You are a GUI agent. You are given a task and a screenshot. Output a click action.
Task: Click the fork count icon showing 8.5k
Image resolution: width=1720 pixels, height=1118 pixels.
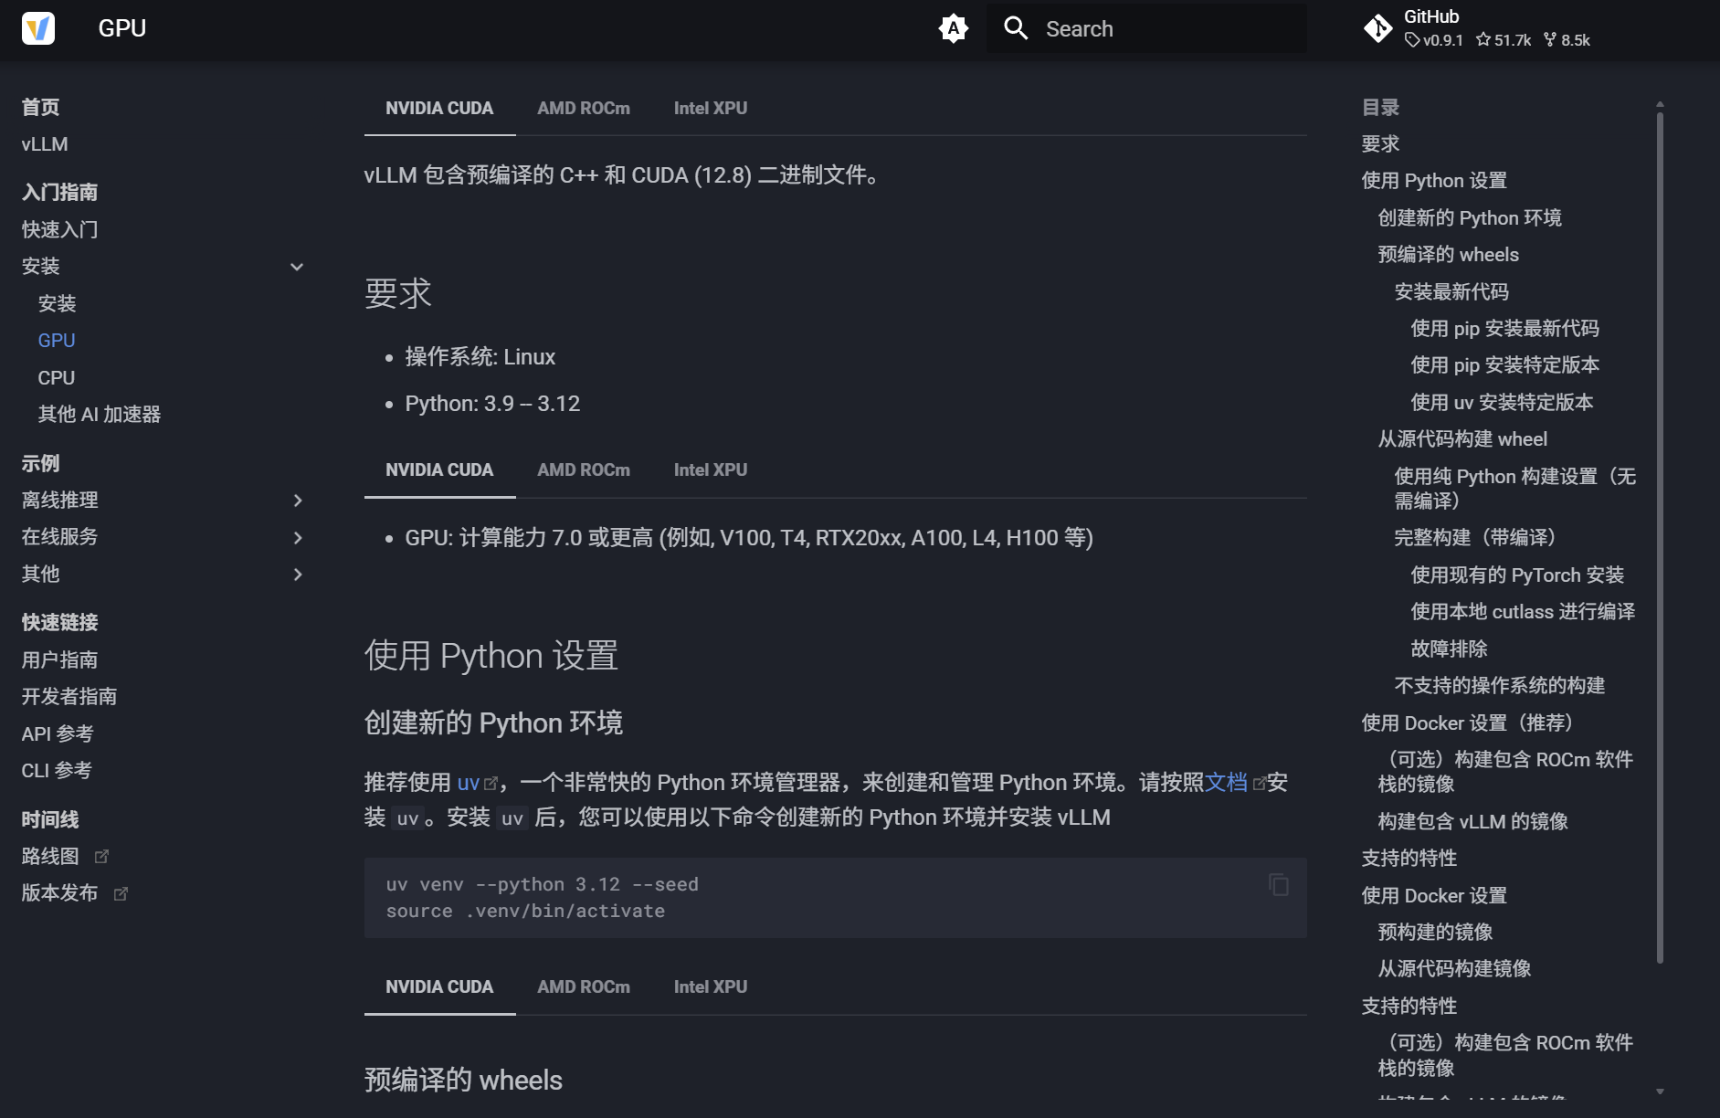click(1567, 40)
